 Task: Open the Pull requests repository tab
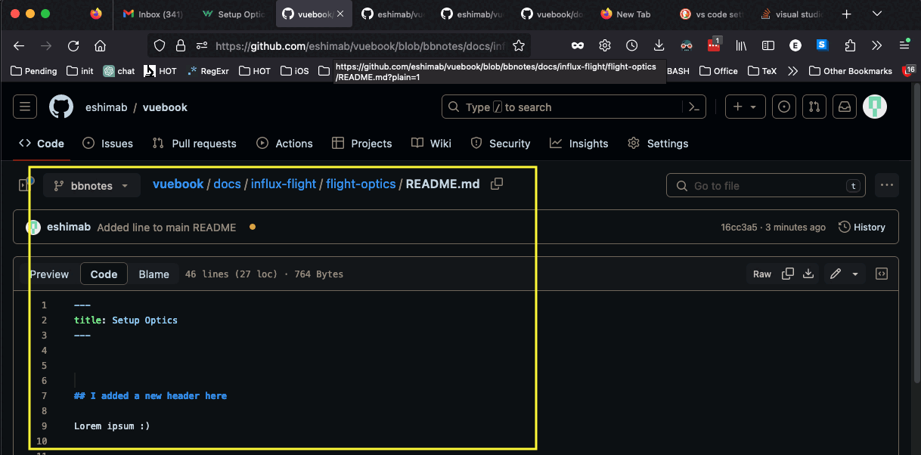pos(194,144)
